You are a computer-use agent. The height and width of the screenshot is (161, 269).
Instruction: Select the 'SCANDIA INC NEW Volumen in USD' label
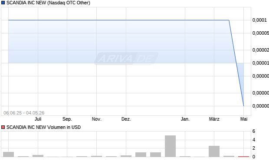[43, 127]
